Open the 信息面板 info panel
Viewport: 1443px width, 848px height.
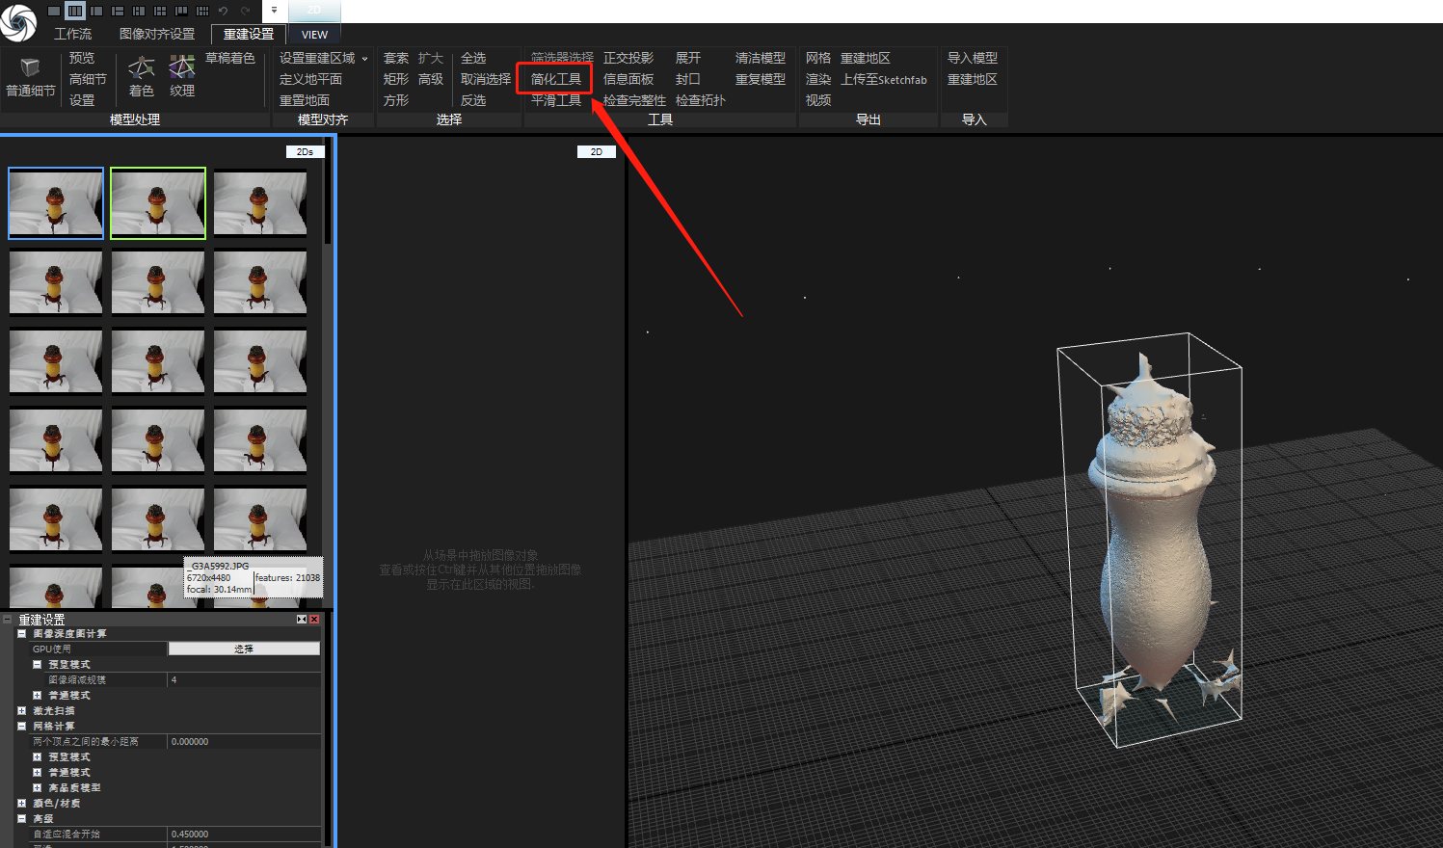pyautogui.click(x=628, y=79)
